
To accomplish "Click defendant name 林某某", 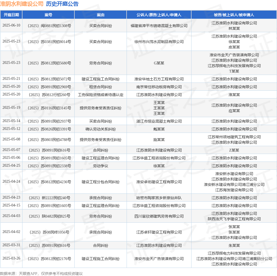I will click(234, 28).
